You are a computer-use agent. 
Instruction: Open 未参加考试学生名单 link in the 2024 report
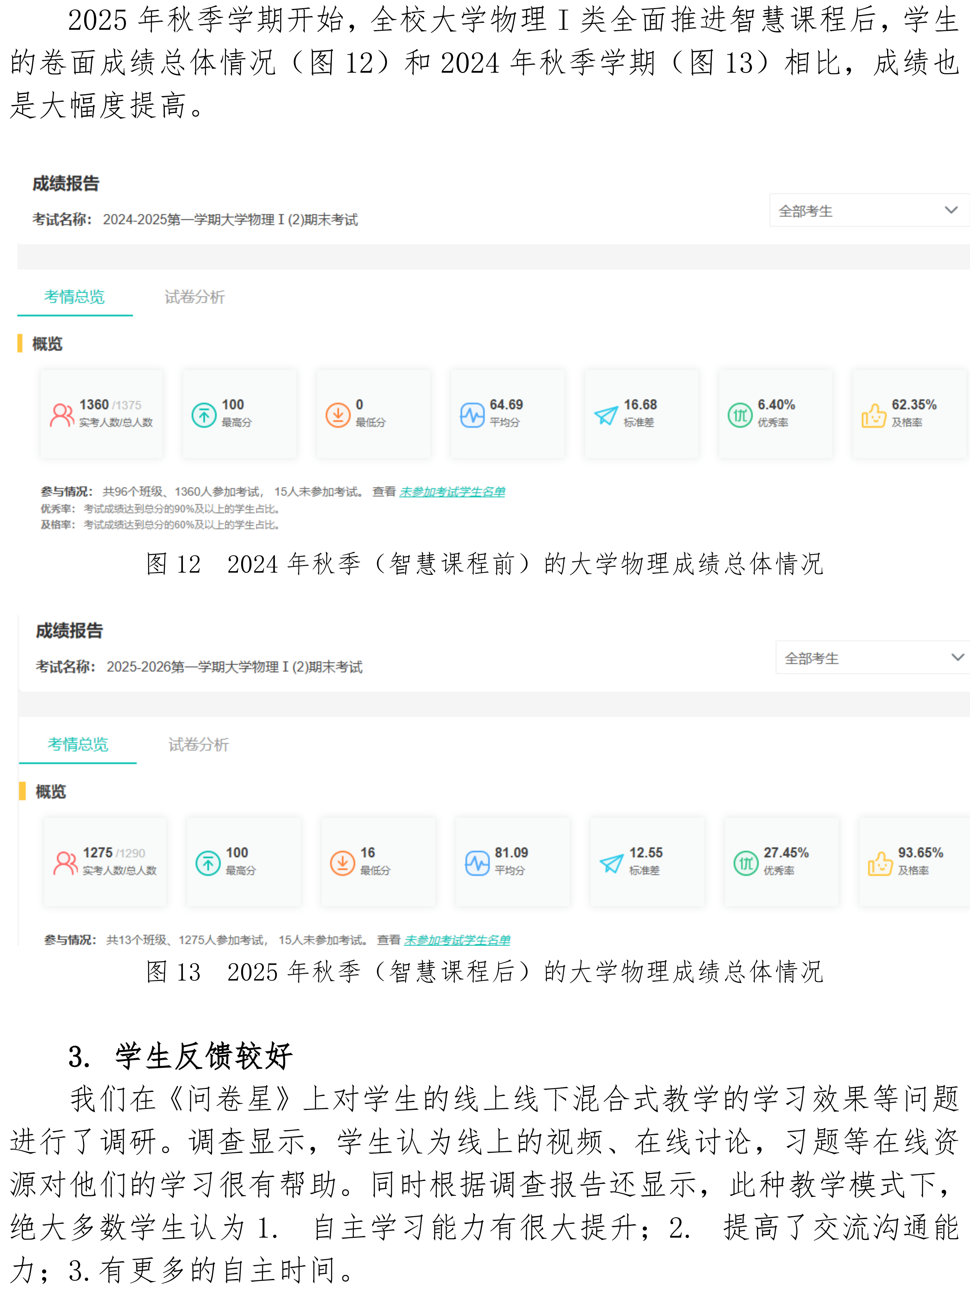pos(452,492)
